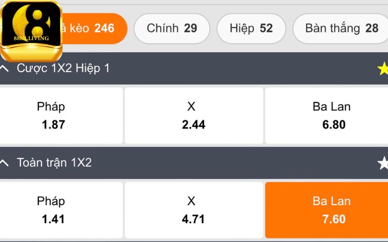
Task: Open the Hiệp 52 tab
Action: 251,29
